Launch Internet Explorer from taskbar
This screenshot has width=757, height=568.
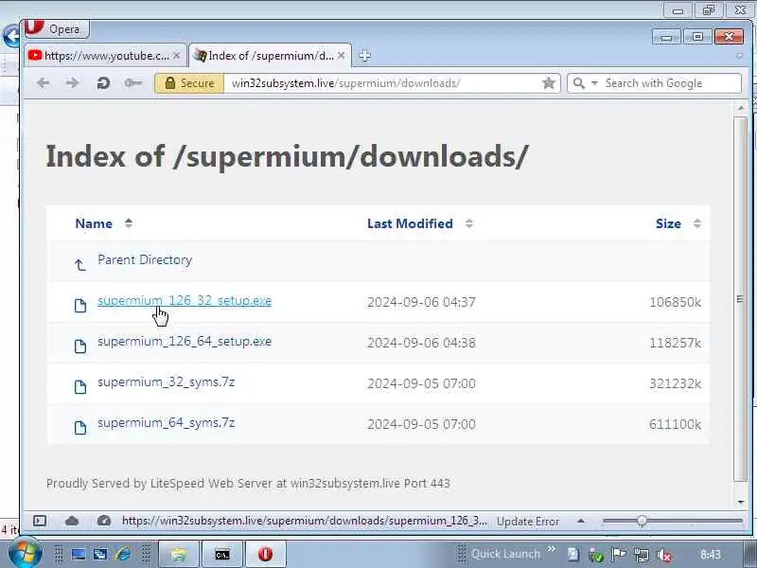coord(123,554)
